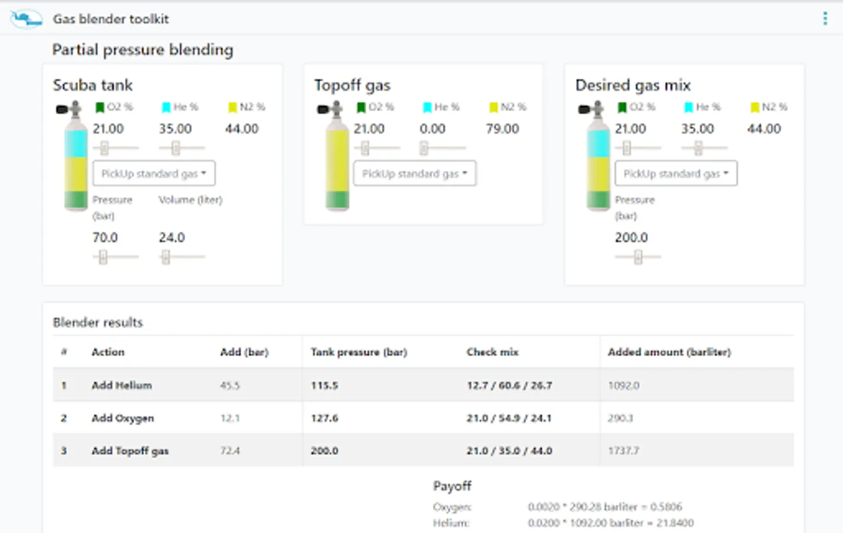Click check mix value 21.0 / 54.9 / 24.1
Viewport: 843px width, 533px height.
[509, 418]
